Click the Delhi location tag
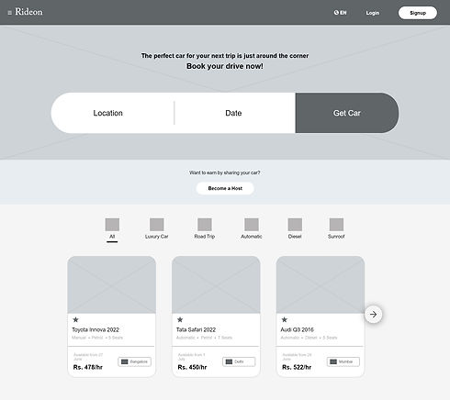The width and height of the screenshot is (450, 400). (x=239, y=361)
